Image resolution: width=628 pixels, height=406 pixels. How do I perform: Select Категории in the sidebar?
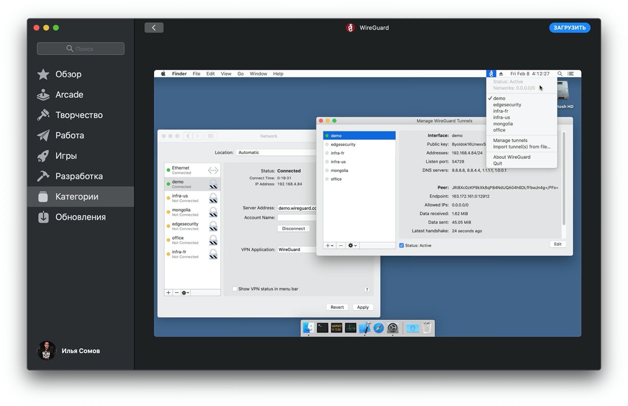pos(80,197)
